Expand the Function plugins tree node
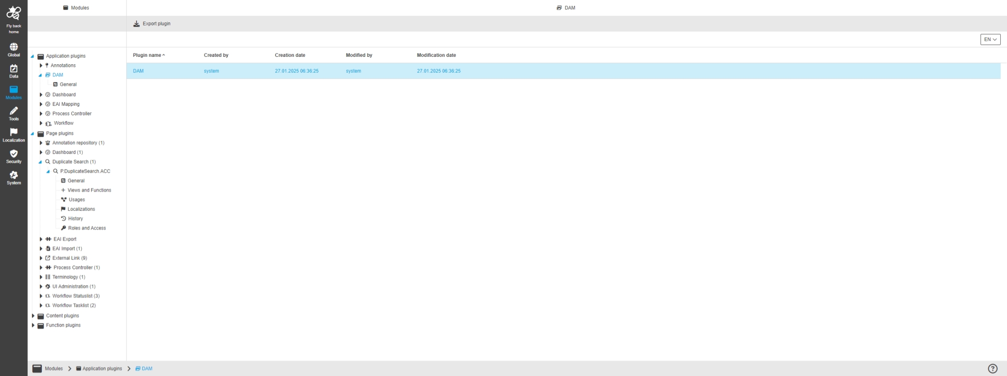This screenshot has width=1007, height=376. 33,325
